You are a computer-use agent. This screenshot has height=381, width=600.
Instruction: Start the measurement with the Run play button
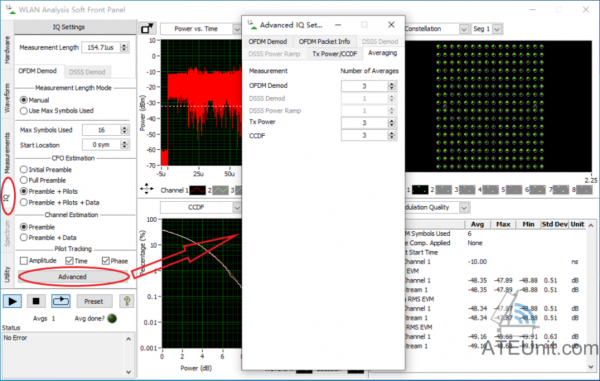(x=12, y=301)
